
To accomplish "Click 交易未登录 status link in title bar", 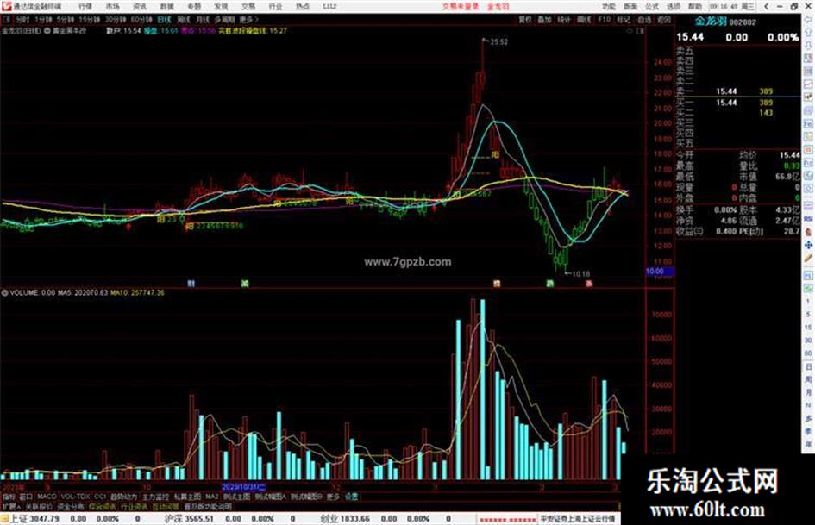I will click(x=461, y=6).
